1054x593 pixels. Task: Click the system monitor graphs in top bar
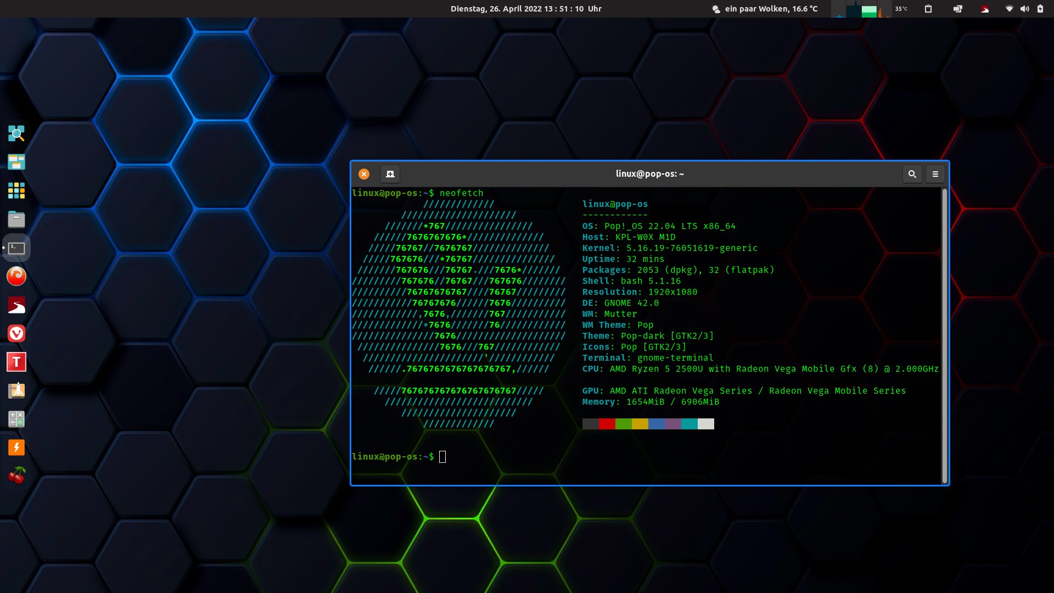(x=861, y=9)
